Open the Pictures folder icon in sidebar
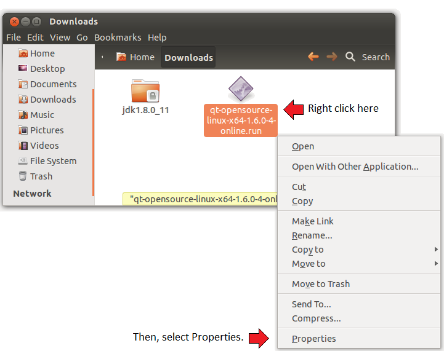The width and height of the screenshot is (444, 351). [x=23, y=130]
